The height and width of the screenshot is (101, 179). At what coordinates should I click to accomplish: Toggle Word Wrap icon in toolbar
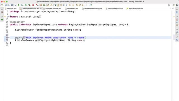61,5
